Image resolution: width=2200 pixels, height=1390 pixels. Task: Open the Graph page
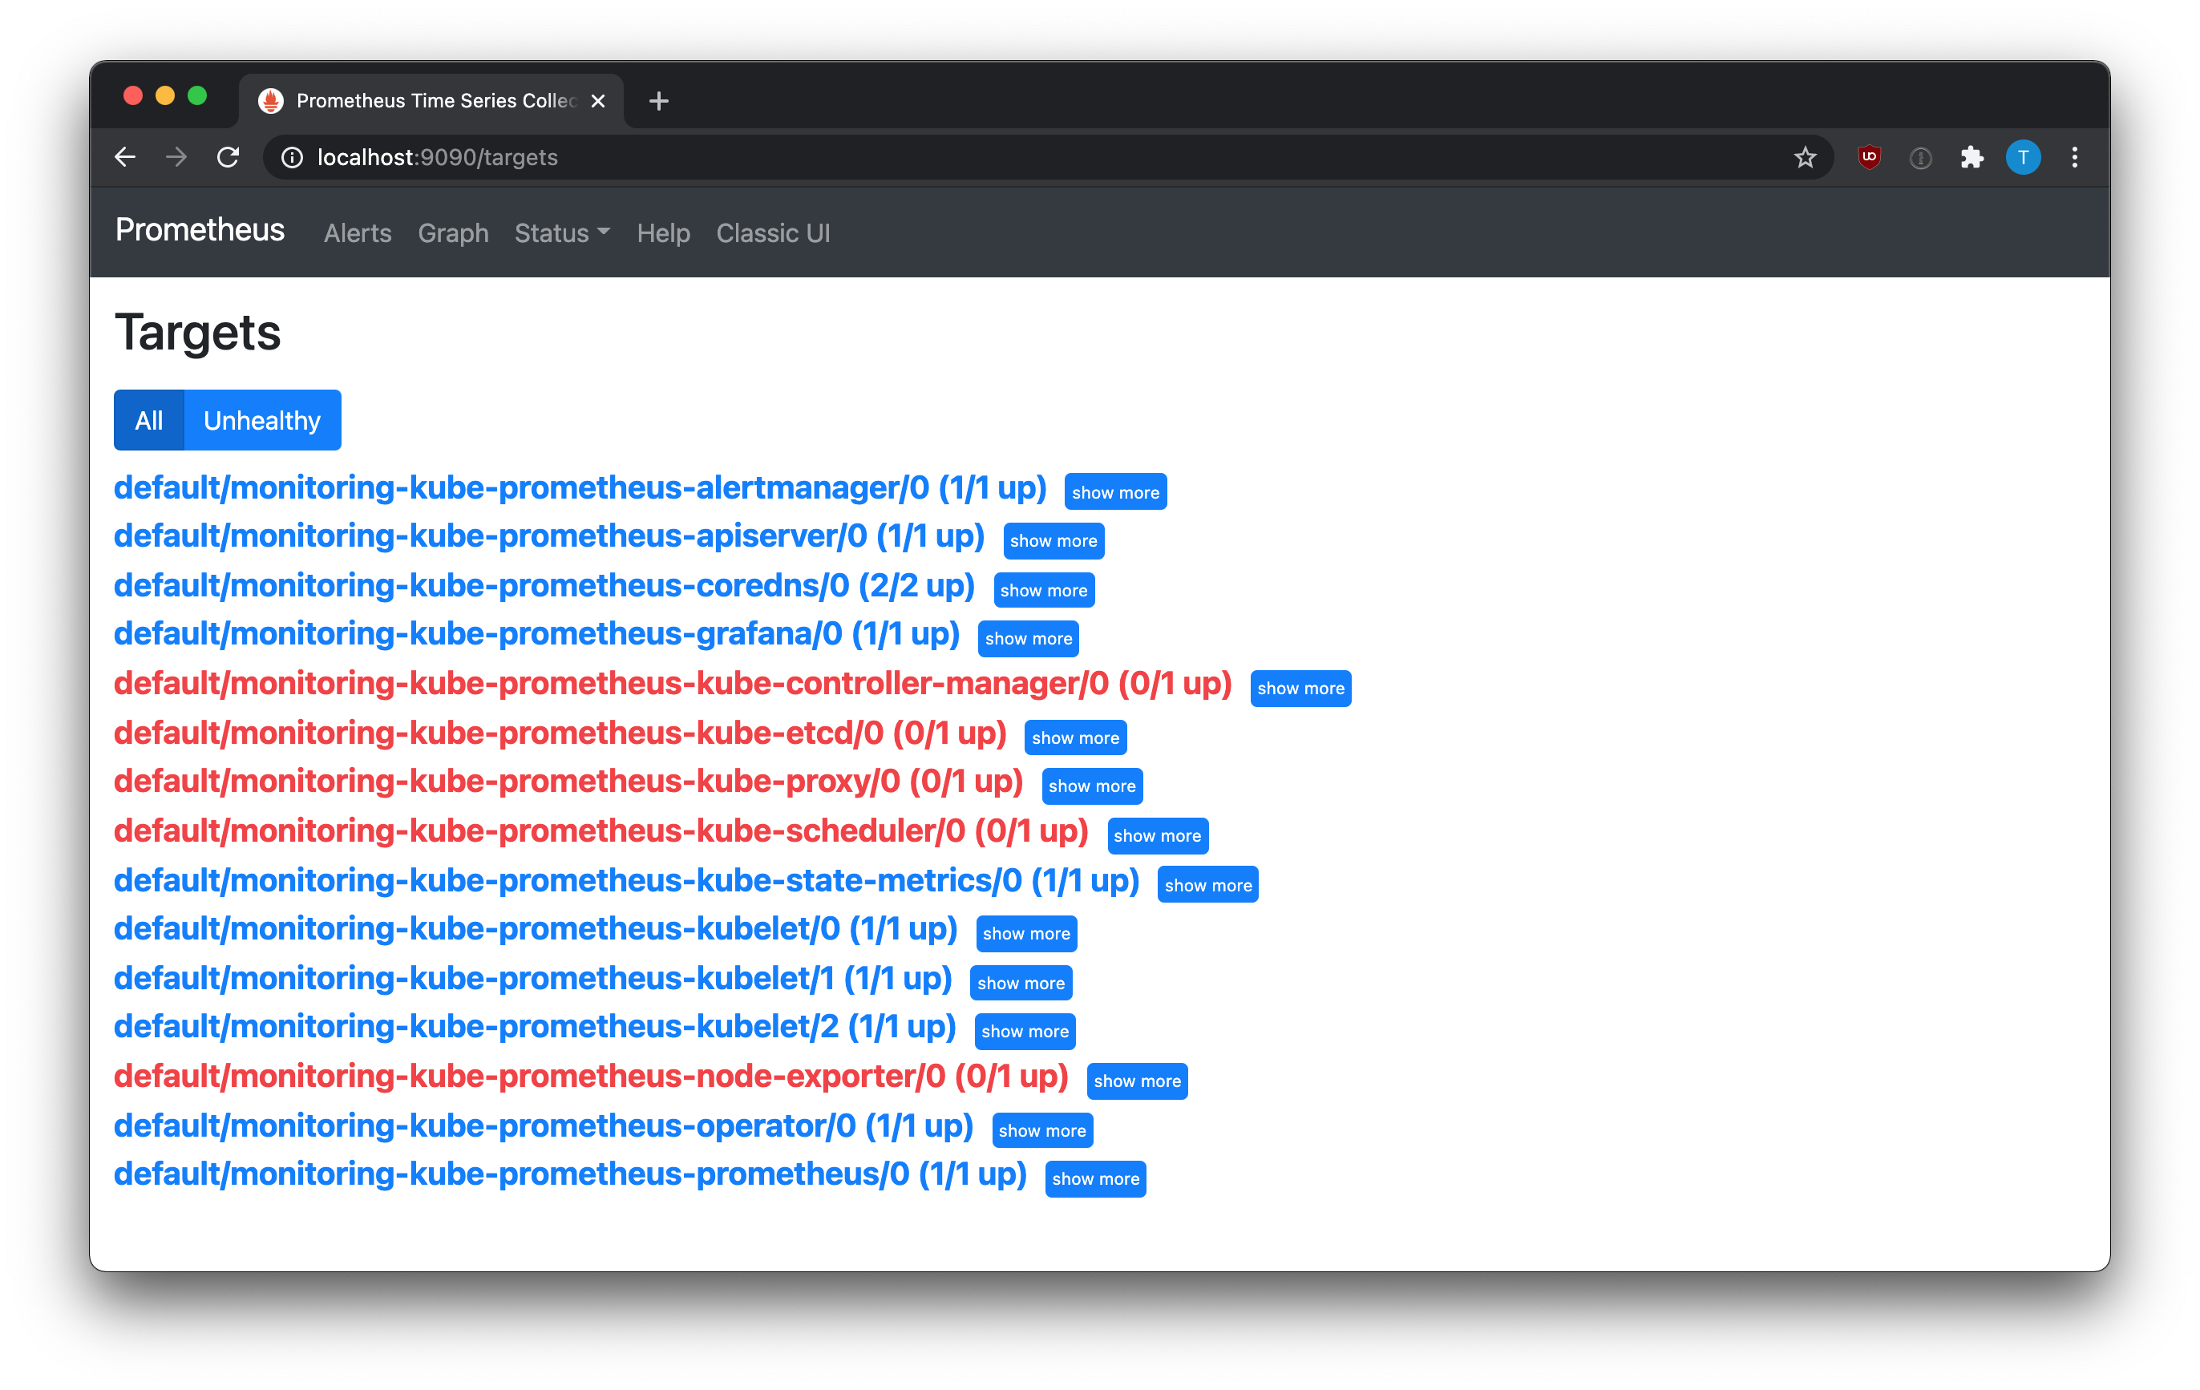click(453, 233)
